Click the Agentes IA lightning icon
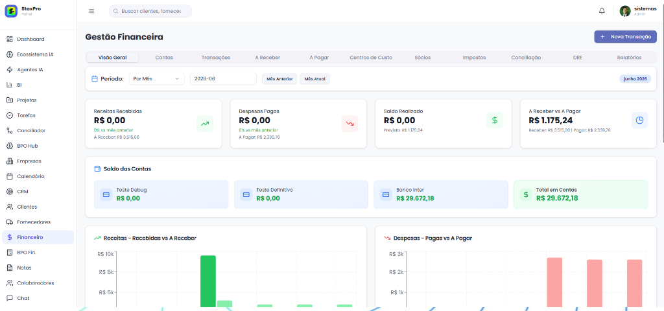664x311 pixels. coord(10,69)
